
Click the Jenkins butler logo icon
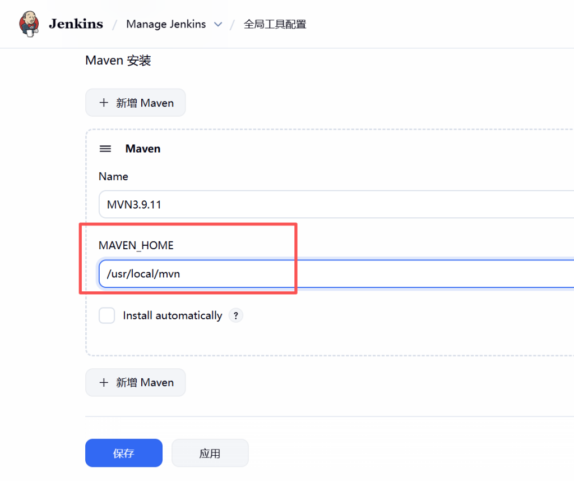tap(29, 24)
